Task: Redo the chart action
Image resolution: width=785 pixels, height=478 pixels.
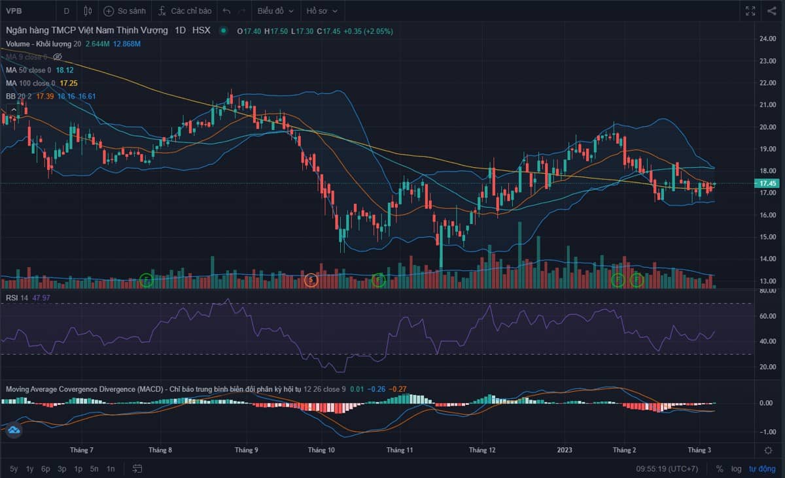Action: coord(243,11)
